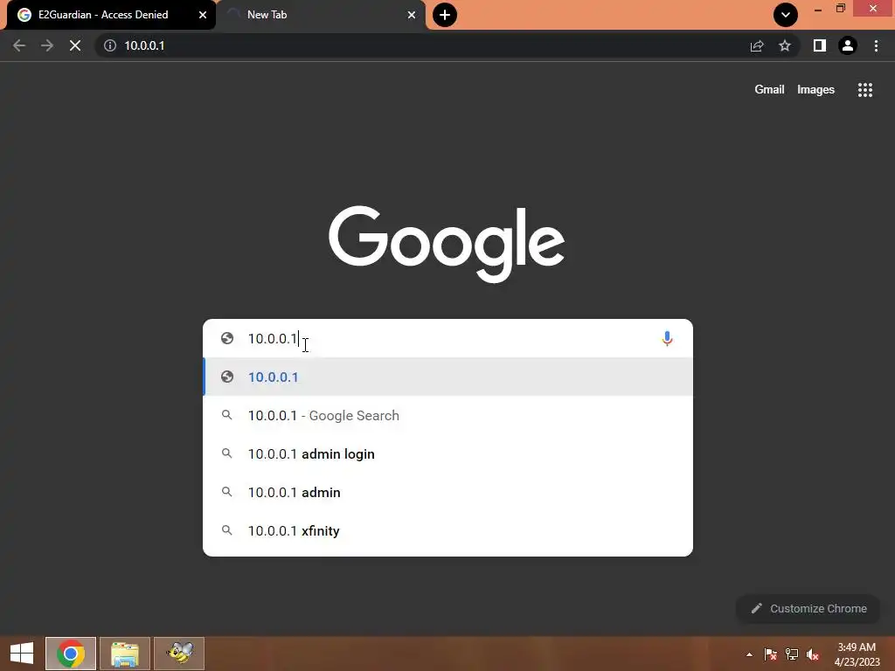Click the browser forward arrow

(x=47, y=45)
